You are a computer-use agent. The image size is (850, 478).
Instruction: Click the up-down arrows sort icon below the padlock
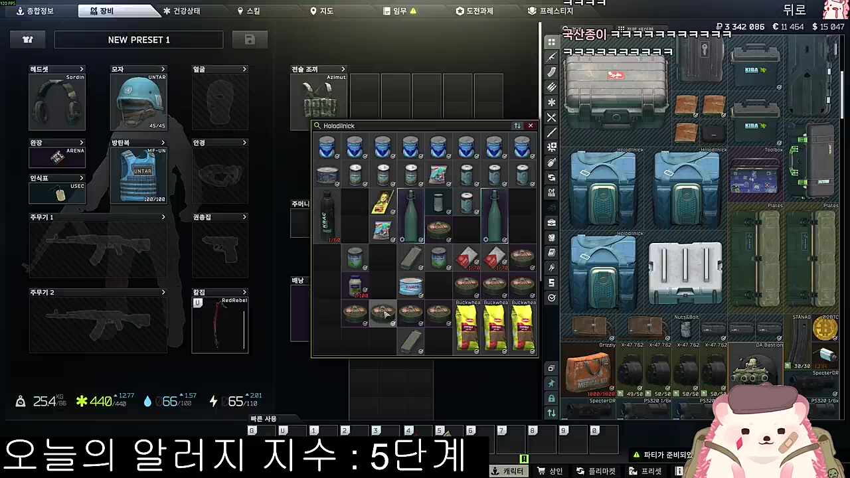pos(551,413)
